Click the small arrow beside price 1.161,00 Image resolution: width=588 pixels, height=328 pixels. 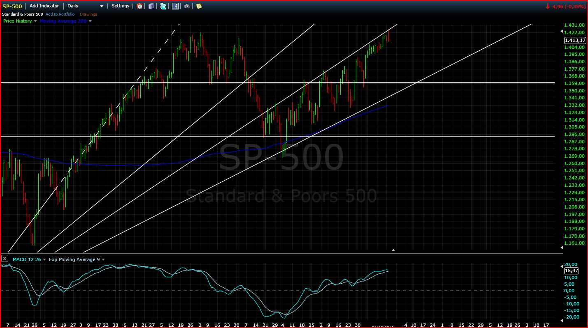pos(562,248)
